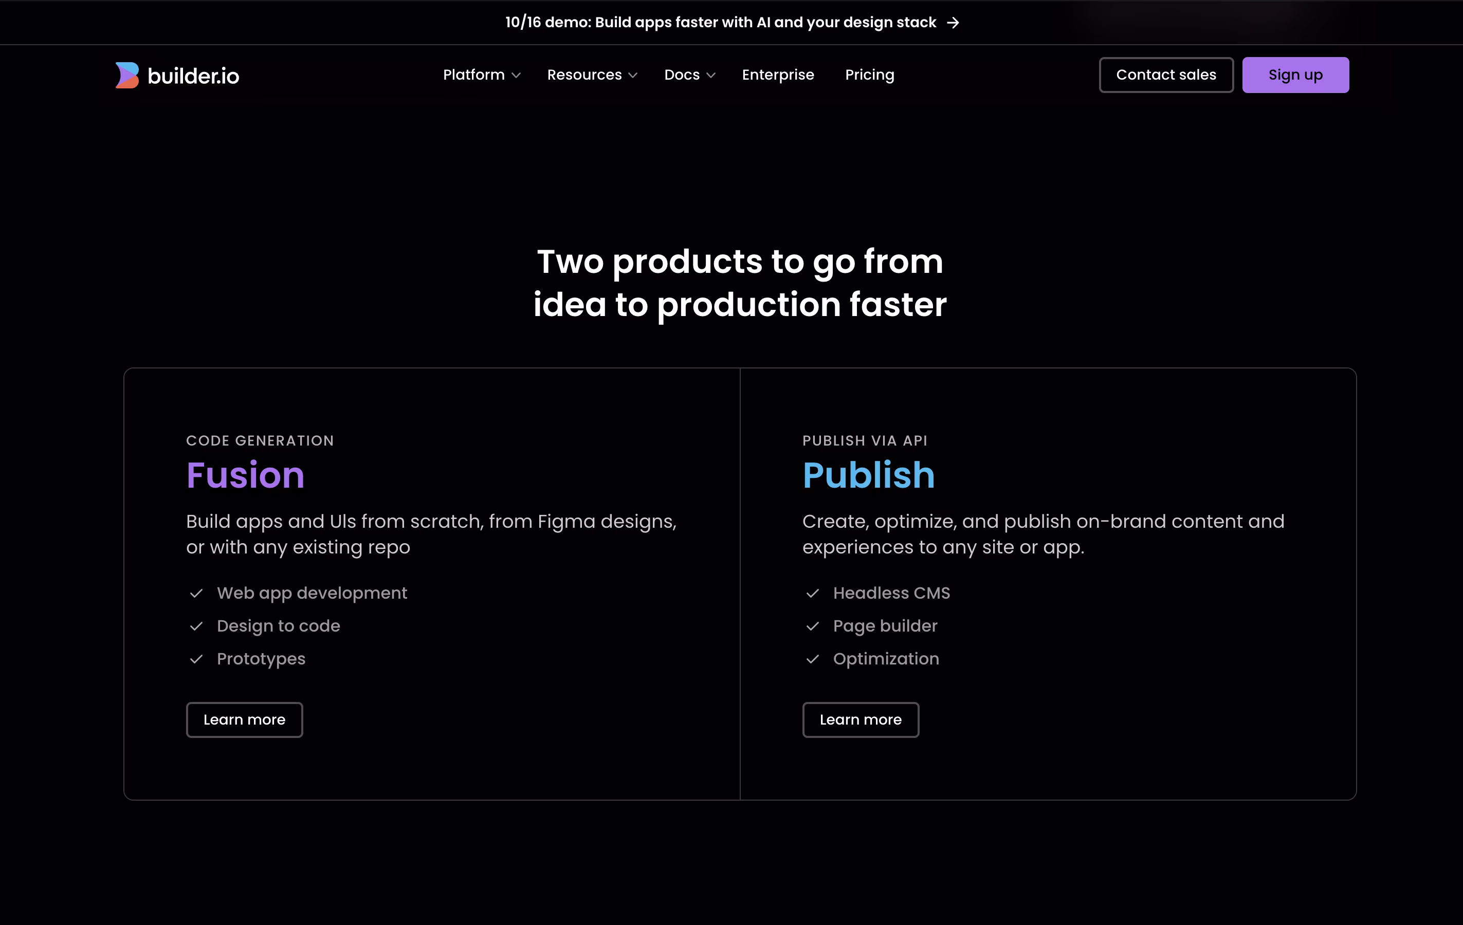Click the Contact sales button
Image resolution: width=1463 pixels, height=925 pixels.
click(x=1165, y=75)
